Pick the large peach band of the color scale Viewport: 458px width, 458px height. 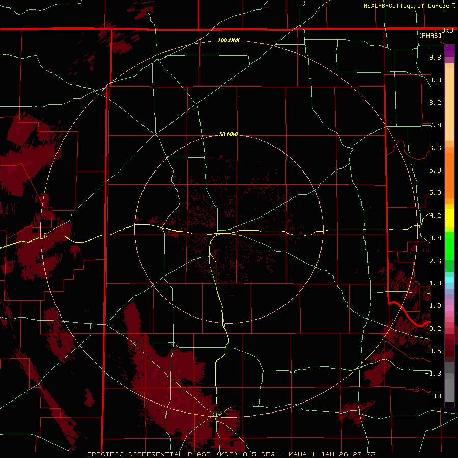[x=449, y=104]
